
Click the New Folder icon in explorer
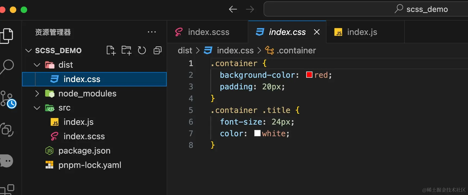pyautogui.click(x=127, y=50)
